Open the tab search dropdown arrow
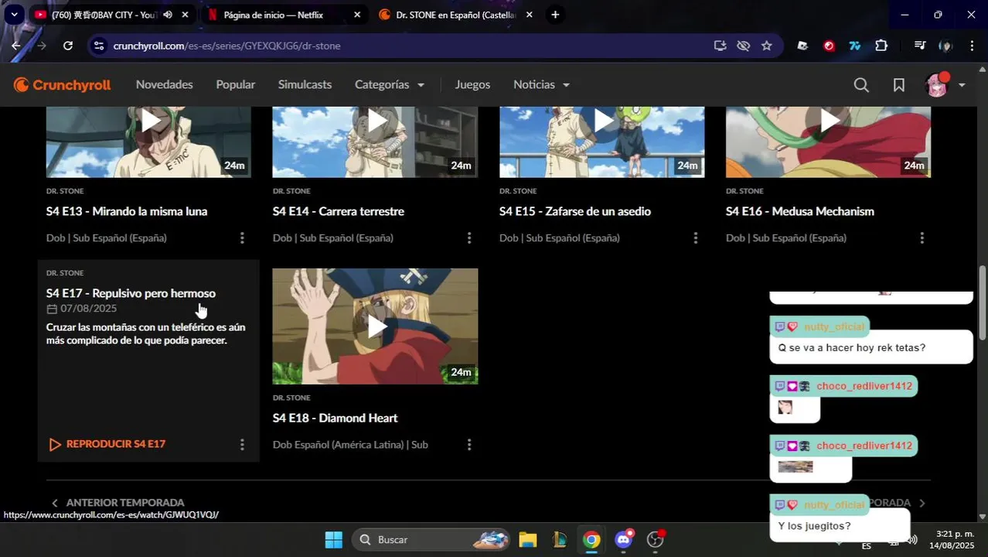 [14, 15]
